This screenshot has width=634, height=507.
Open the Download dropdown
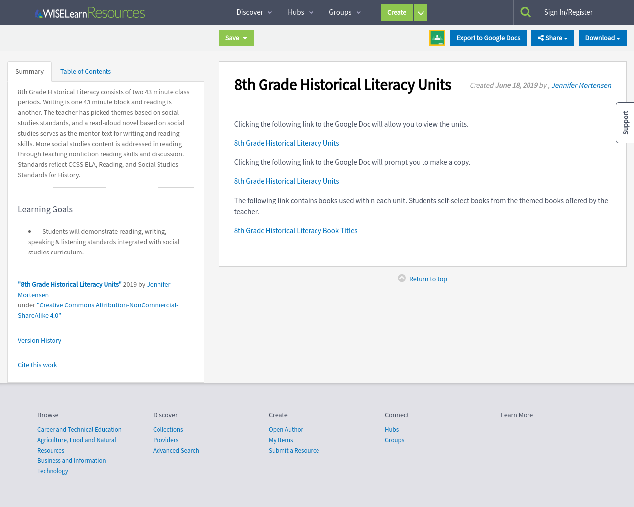coord(602,37)
